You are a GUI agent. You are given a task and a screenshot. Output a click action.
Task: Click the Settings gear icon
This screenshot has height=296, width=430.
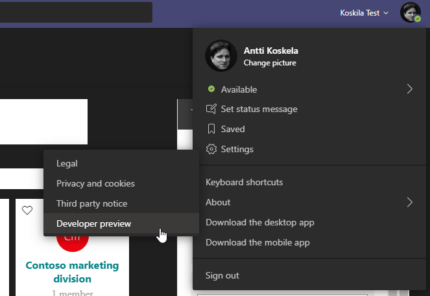(211, 149)
